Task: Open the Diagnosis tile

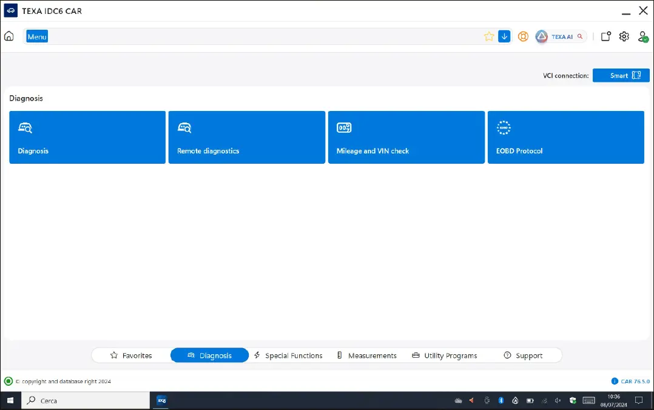Action: [x=87, y=137]
